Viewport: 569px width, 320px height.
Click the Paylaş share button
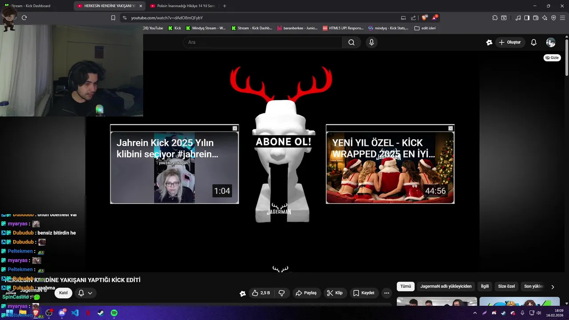(306, 293)
